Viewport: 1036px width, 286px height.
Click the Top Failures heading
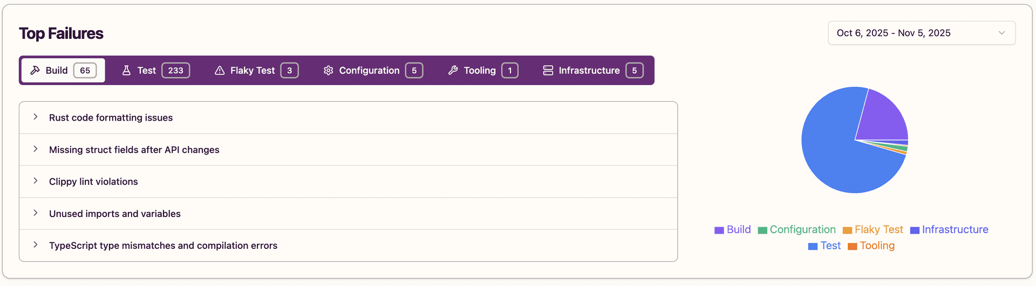point(61,33)
